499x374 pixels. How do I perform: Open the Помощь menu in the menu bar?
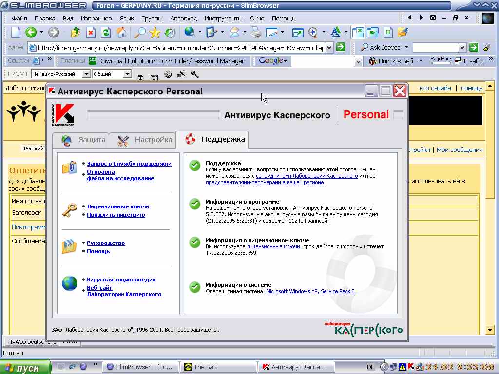coord(284,18)
